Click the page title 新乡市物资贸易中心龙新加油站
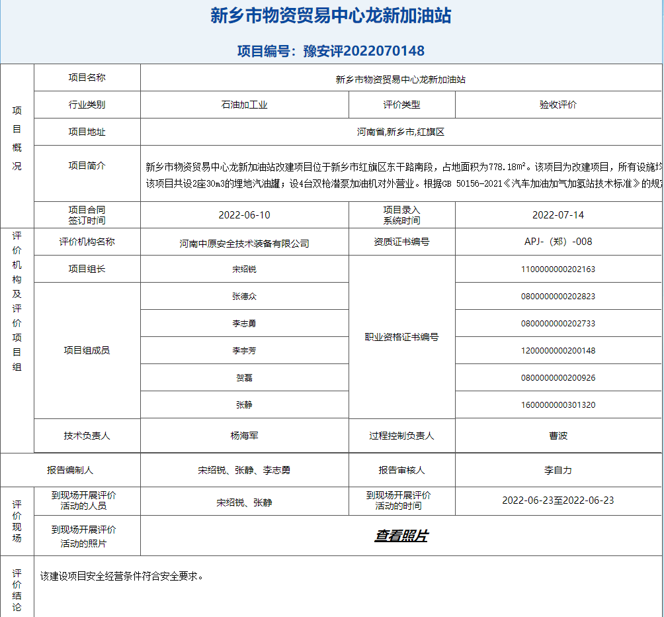The height and width of the screenshot is (617, 664). (331, 16)
